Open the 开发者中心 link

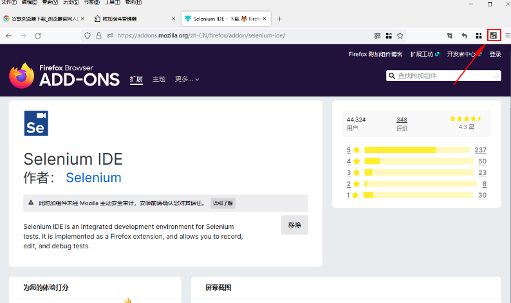464,54
